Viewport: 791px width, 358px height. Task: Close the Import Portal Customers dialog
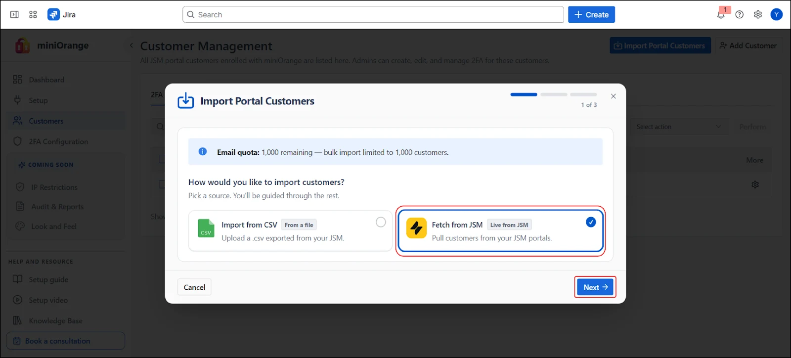614,96
